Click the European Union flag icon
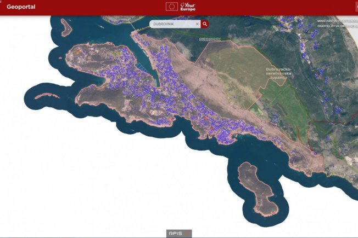Screen dimensions: 358x238 click(171, 7)
